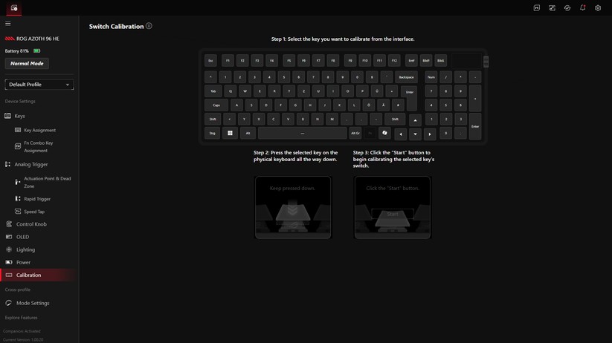The image size is (612, 343).
Task: Go to Rapid Trigger settings
Action: pyautogui.click(x=37, y=199)
